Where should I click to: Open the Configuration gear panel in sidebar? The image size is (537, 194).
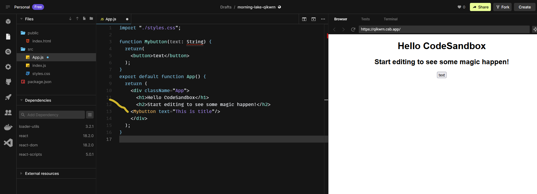[x=8, y=67]
